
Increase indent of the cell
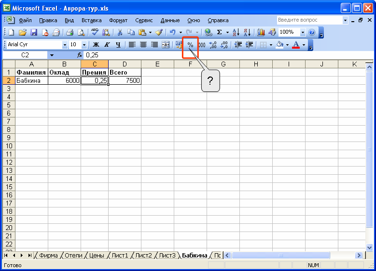click(x=249, y=45)
